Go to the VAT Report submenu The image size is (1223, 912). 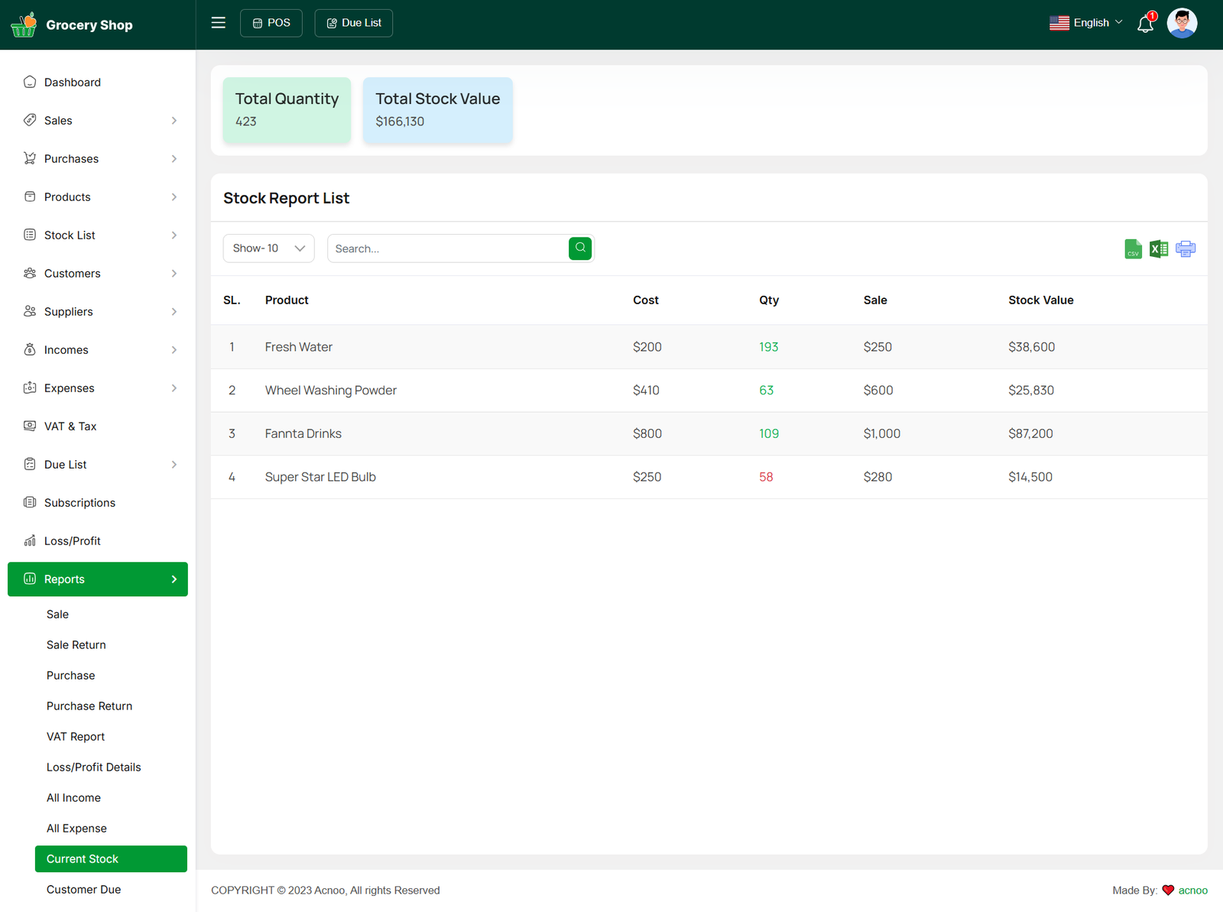(76, 737)
